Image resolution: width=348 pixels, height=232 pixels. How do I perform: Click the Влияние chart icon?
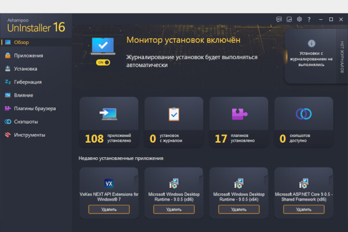pos(8,95)
